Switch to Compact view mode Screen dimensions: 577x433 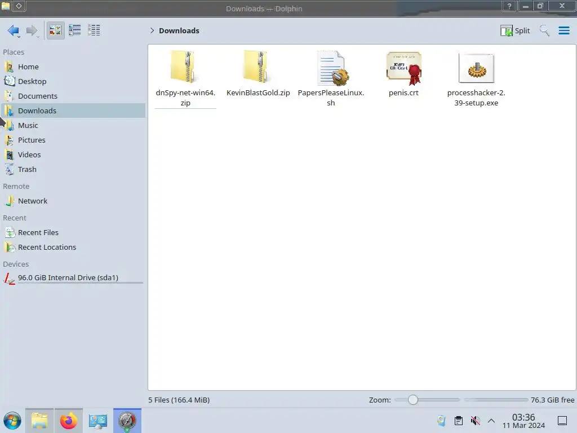tap(75, 30)
